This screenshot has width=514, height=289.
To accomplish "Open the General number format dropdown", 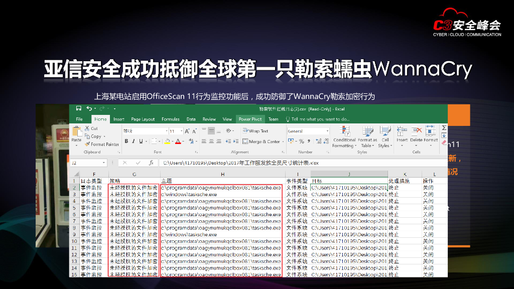I will pos(327,131).
